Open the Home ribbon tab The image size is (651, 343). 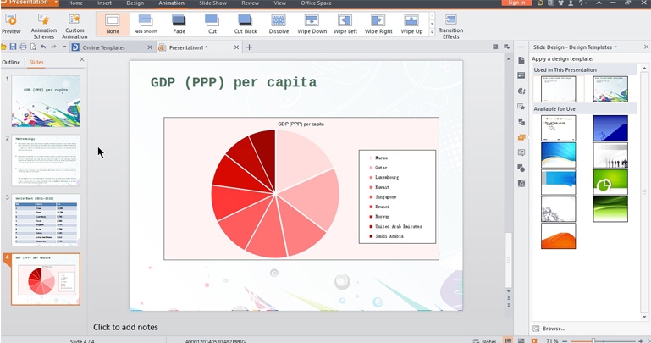coord(75,3)
